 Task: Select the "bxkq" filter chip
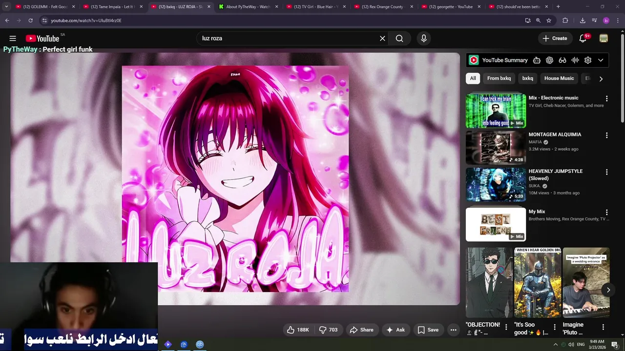point(528,78)
